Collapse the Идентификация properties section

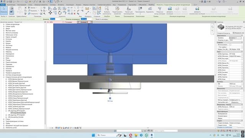pos(242,112)
